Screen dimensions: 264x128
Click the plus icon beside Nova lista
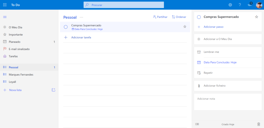(5, 90)
